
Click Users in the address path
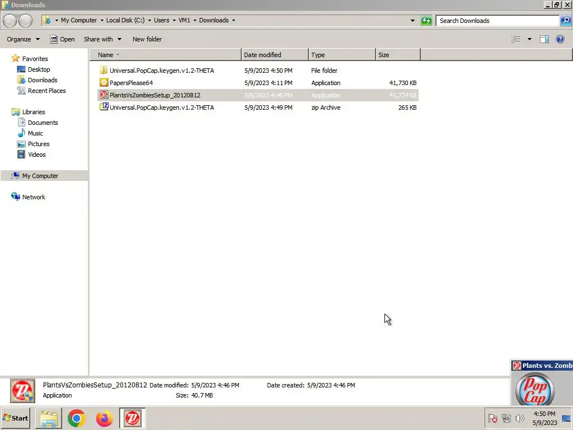tap(161, 21)
